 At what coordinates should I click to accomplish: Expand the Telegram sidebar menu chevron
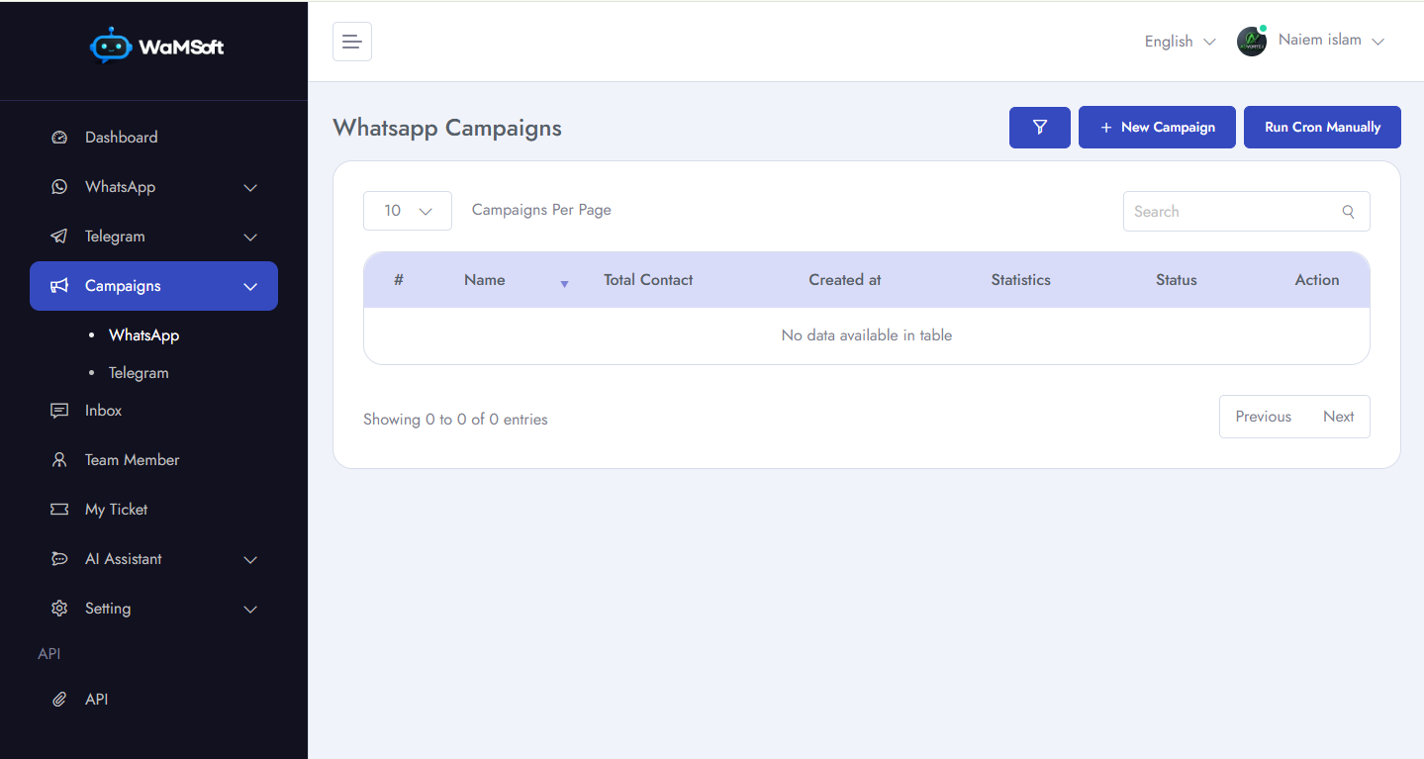[250, 237]
